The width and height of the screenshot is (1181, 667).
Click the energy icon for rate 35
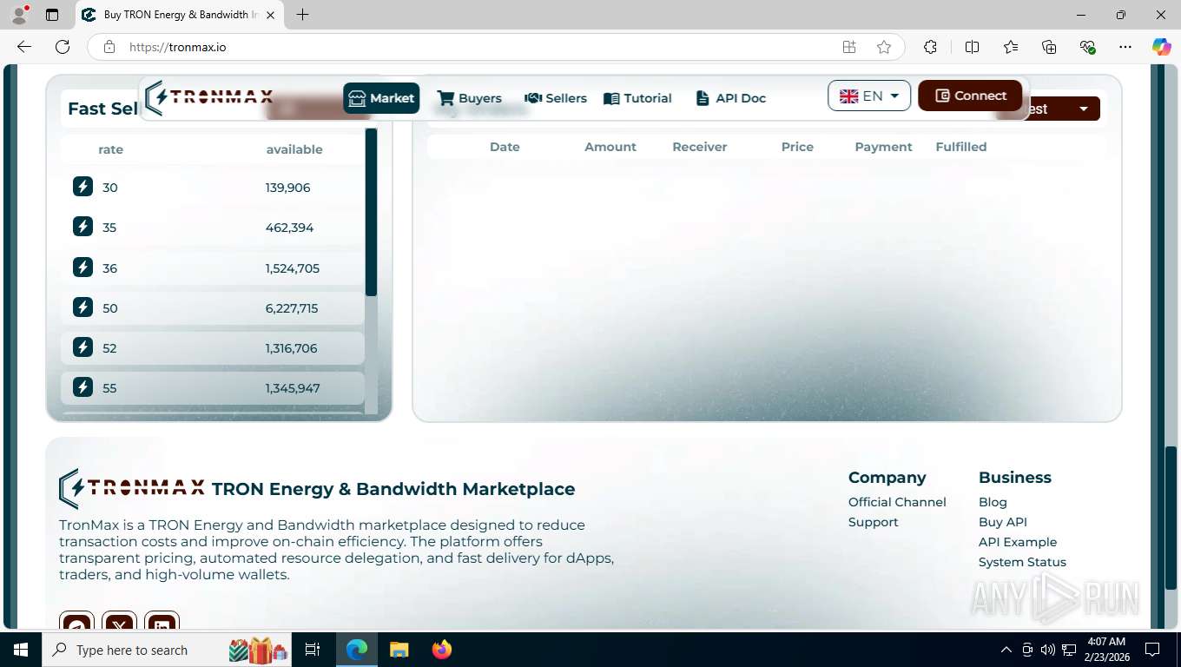click(x=83, y=227)
